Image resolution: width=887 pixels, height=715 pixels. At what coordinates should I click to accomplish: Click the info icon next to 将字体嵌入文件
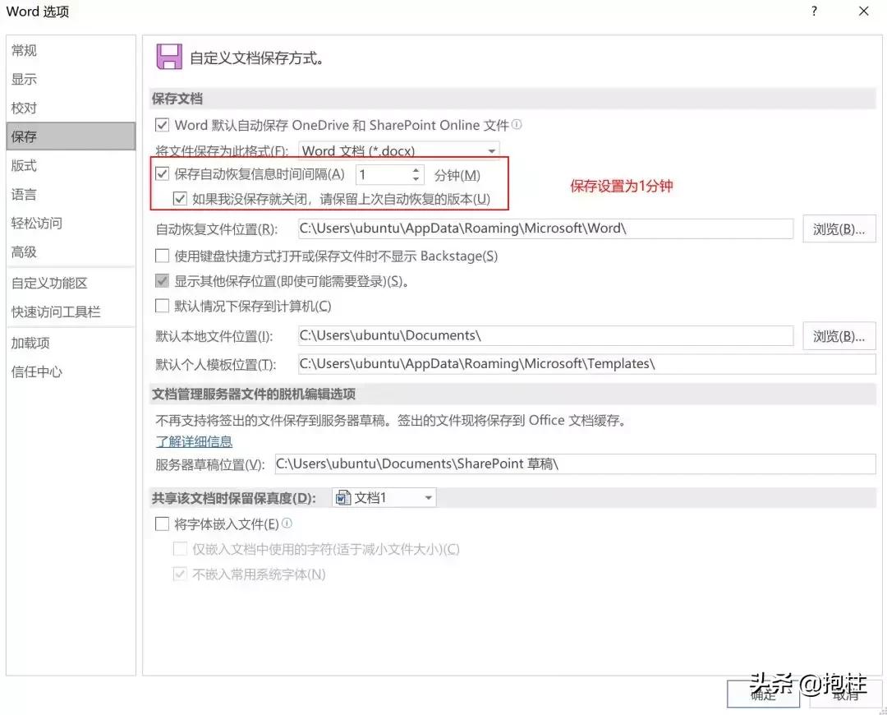point(288,524)
